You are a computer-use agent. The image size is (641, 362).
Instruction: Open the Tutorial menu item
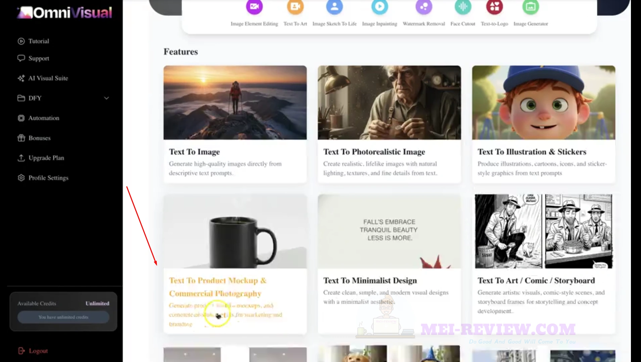39,41
